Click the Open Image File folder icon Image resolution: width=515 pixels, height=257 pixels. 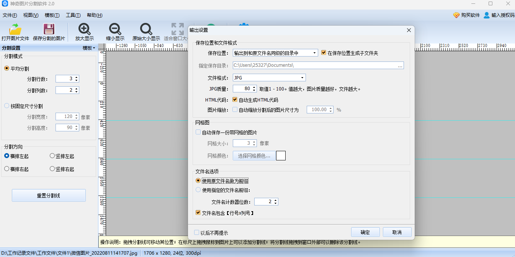coord(15,29)
